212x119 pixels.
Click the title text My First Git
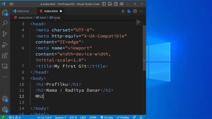[x=70, y=66]
